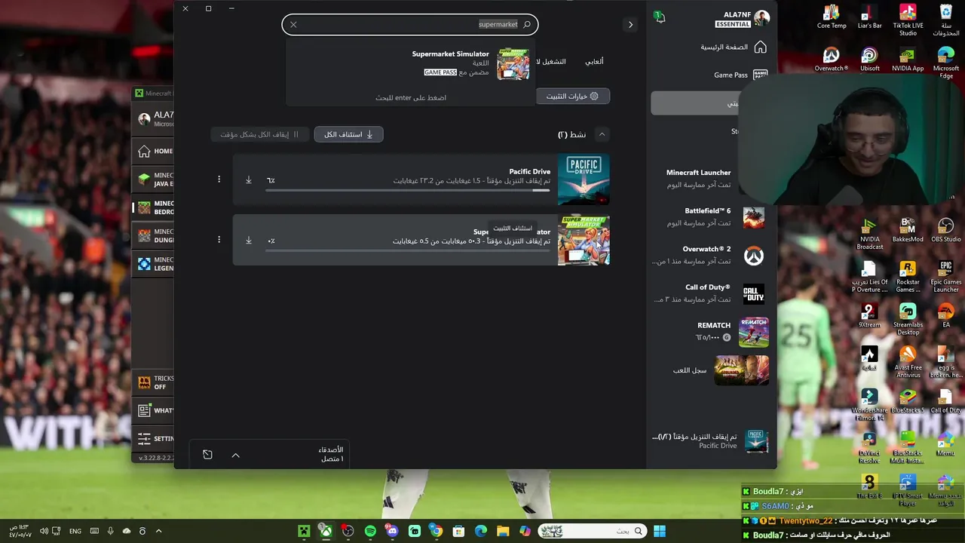Screen dimensions: 965x543
Task: Resume the Pacific Drive download arrow
Action: point(249,179)
